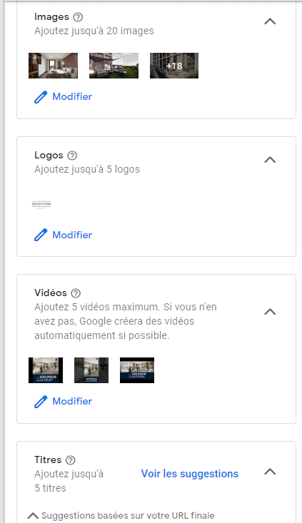Click pencil icon in Images section
This screenshot has width=302, height=523.
coord(41,97)
